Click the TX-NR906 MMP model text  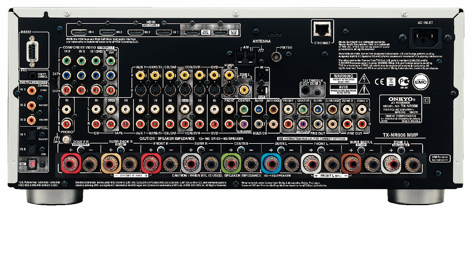click(400, 135)
